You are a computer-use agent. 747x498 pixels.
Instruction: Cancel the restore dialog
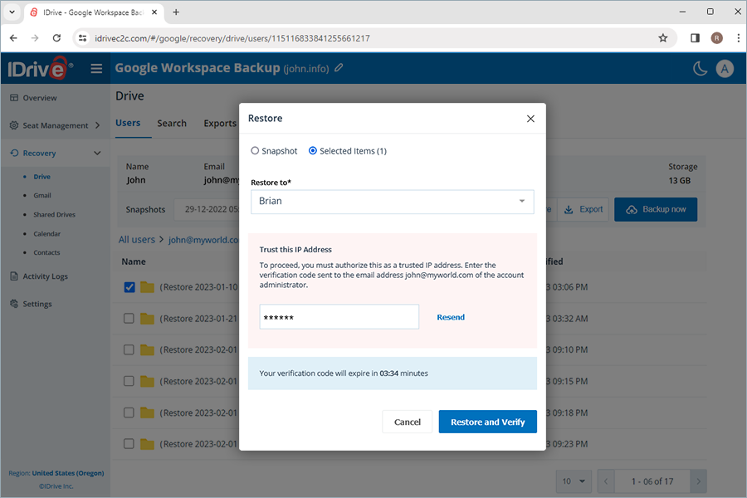[x=408, y=422]
